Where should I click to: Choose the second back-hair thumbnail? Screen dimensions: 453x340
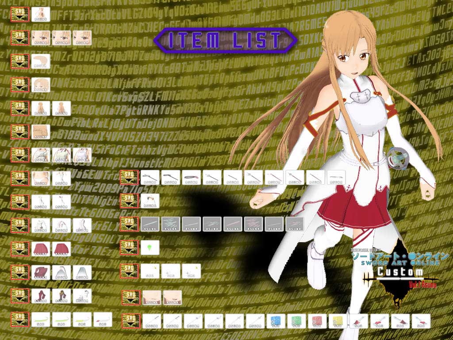point(61,108)
